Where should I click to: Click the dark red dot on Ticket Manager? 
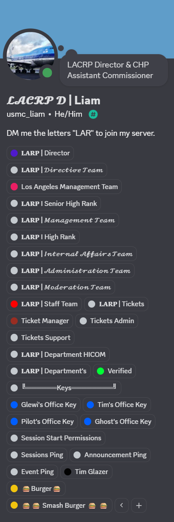[x=14, y=321]
